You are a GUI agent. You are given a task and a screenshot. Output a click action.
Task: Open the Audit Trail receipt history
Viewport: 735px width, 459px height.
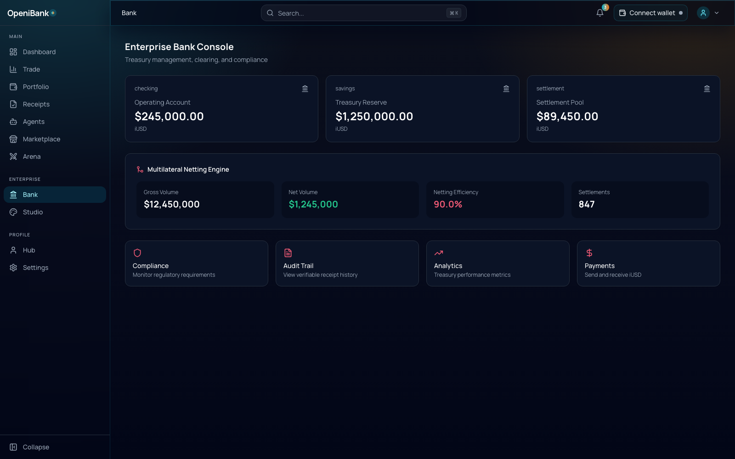(x=347, y=263)
